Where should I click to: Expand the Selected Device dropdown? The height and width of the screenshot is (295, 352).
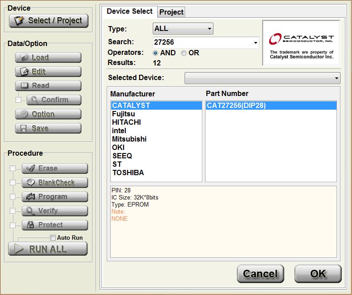pyautogui.click(x=337, y=78)
